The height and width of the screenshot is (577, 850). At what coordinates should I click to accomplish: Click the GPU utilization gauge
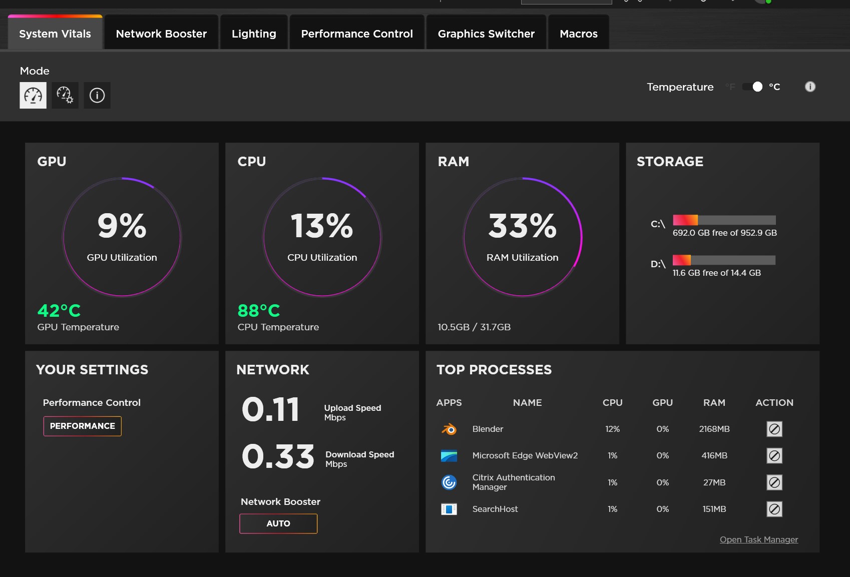122,237
